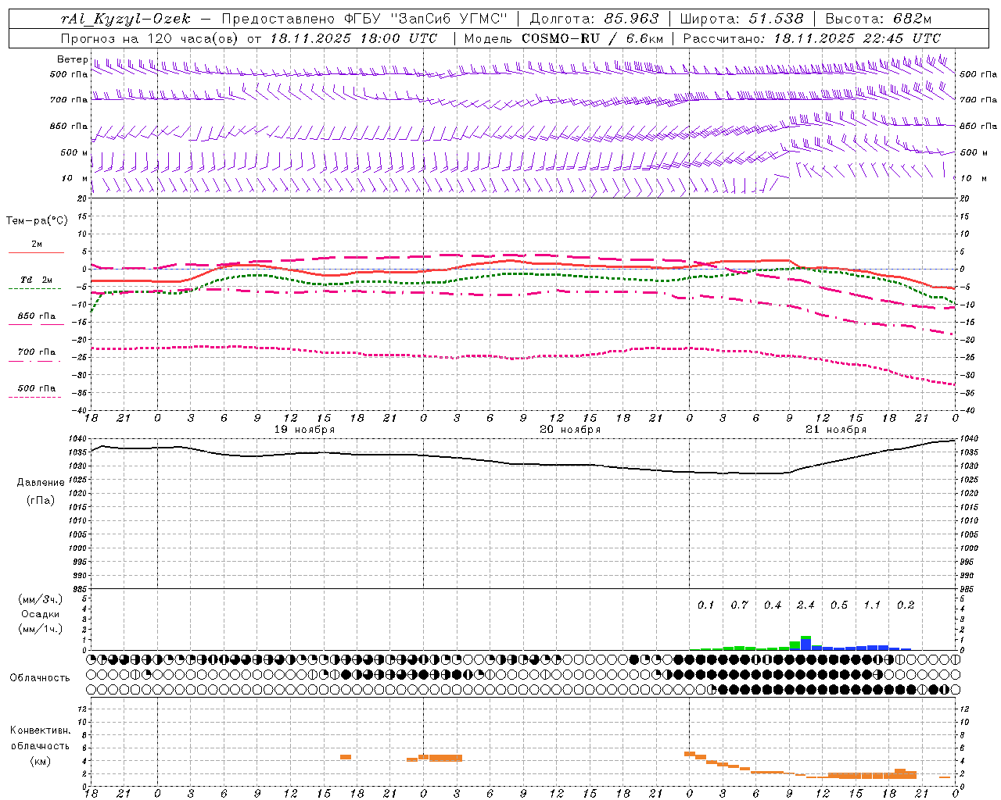Click the 'Осадки' precipitation label
Viewport: 1001px width, 800px height.
40,614
